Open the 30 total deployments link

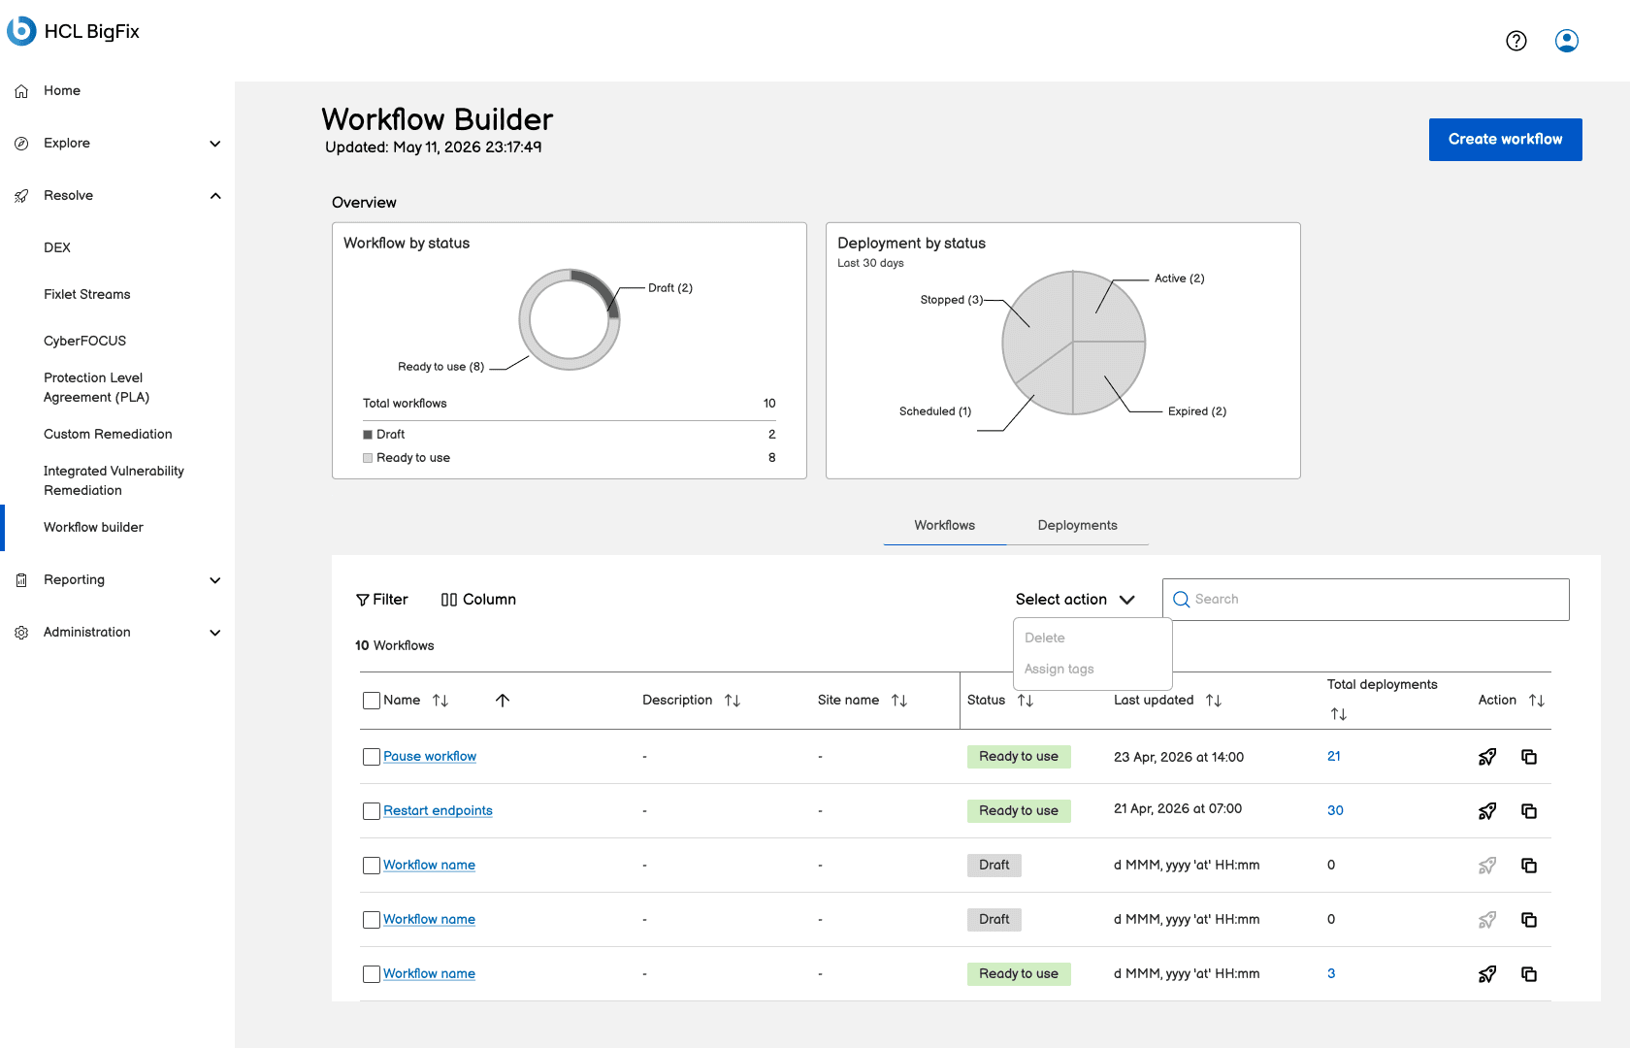click(x=1335, y=811)
